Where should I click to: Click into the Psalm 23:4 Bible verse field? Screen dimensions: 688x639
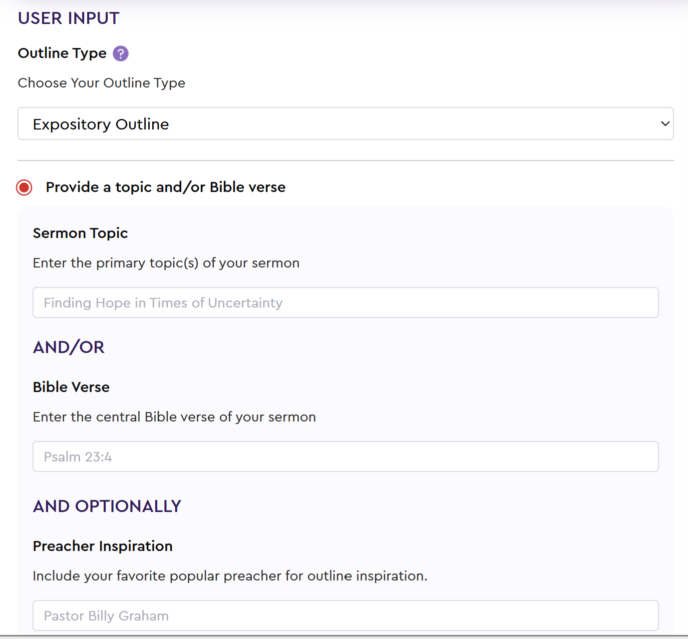345,456
